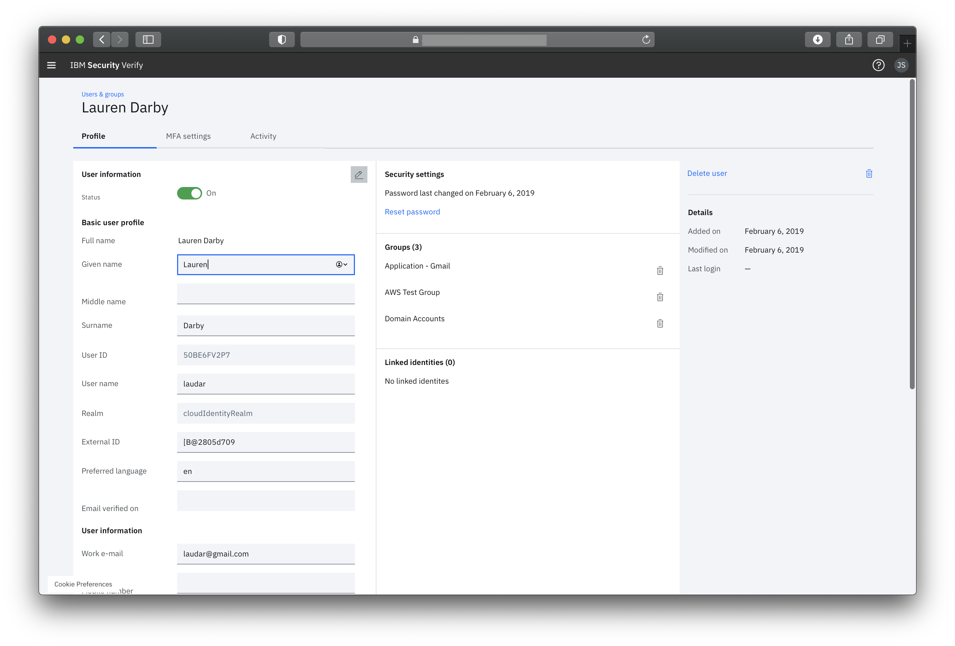The image size is (955, 646).
Task: Open the hamburger navigation menu
Action: pos(51,65)
